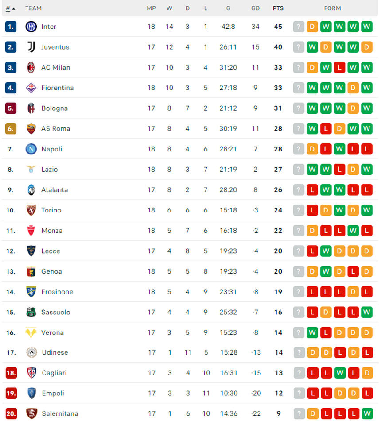The width and height of the screenshot is (381, 421).
Task: Sort standings by the GD column header
Action: pos(255,8)
